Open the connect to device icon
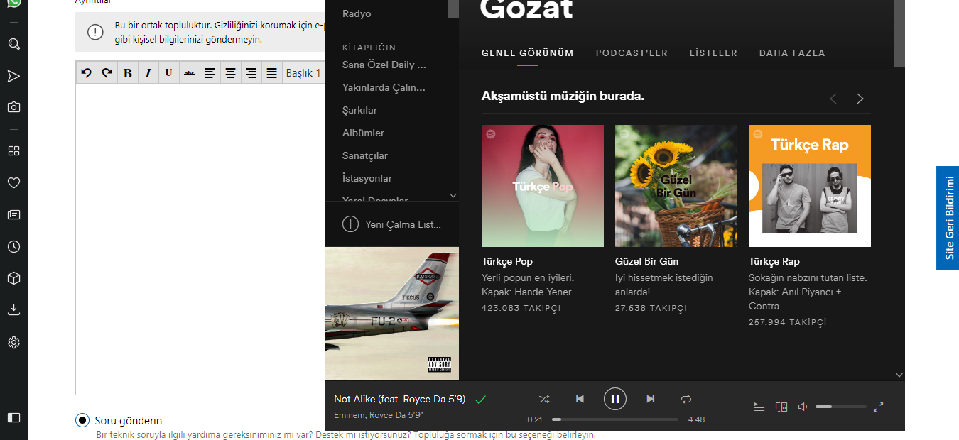Screen dimensions: 959x440 (781, 407)
